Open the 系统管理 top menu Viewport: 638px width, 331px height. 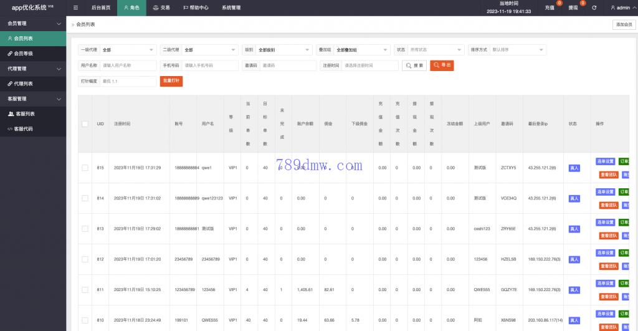pyautogui.click(x=231, y=8)
